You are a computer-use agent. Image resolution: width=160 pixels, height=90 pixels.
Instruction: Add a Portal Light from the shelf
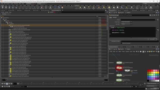pos(126,8)
